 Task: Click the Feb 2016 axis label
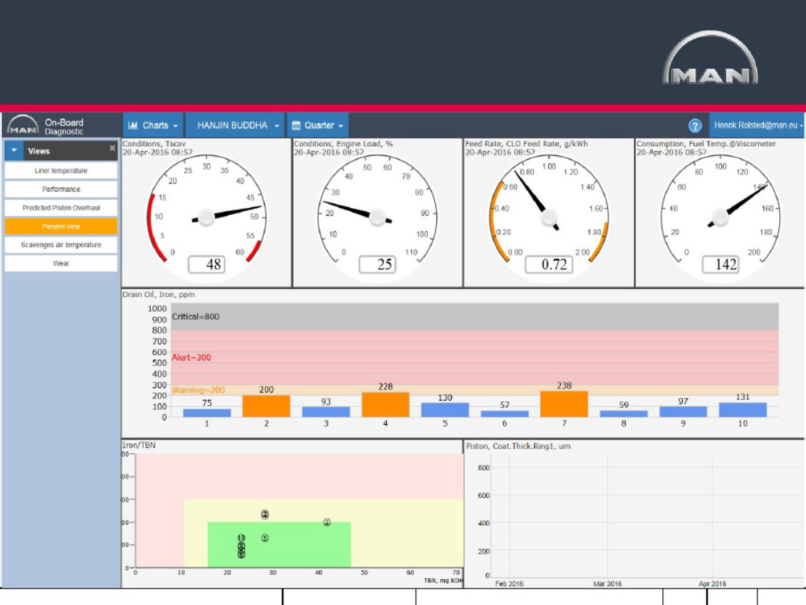pyautogui.click(x=509, y=584)
